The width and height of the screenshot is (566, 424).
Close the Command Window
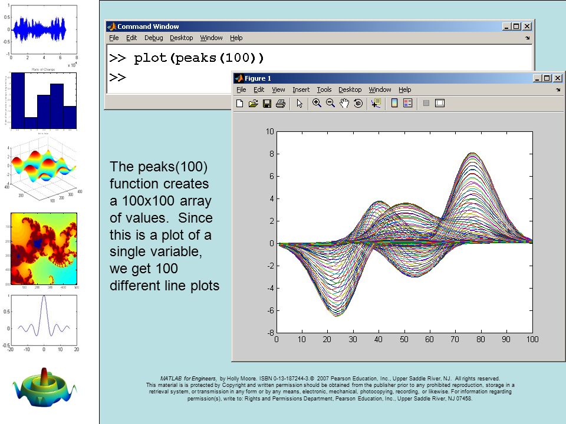click(527, 26)
